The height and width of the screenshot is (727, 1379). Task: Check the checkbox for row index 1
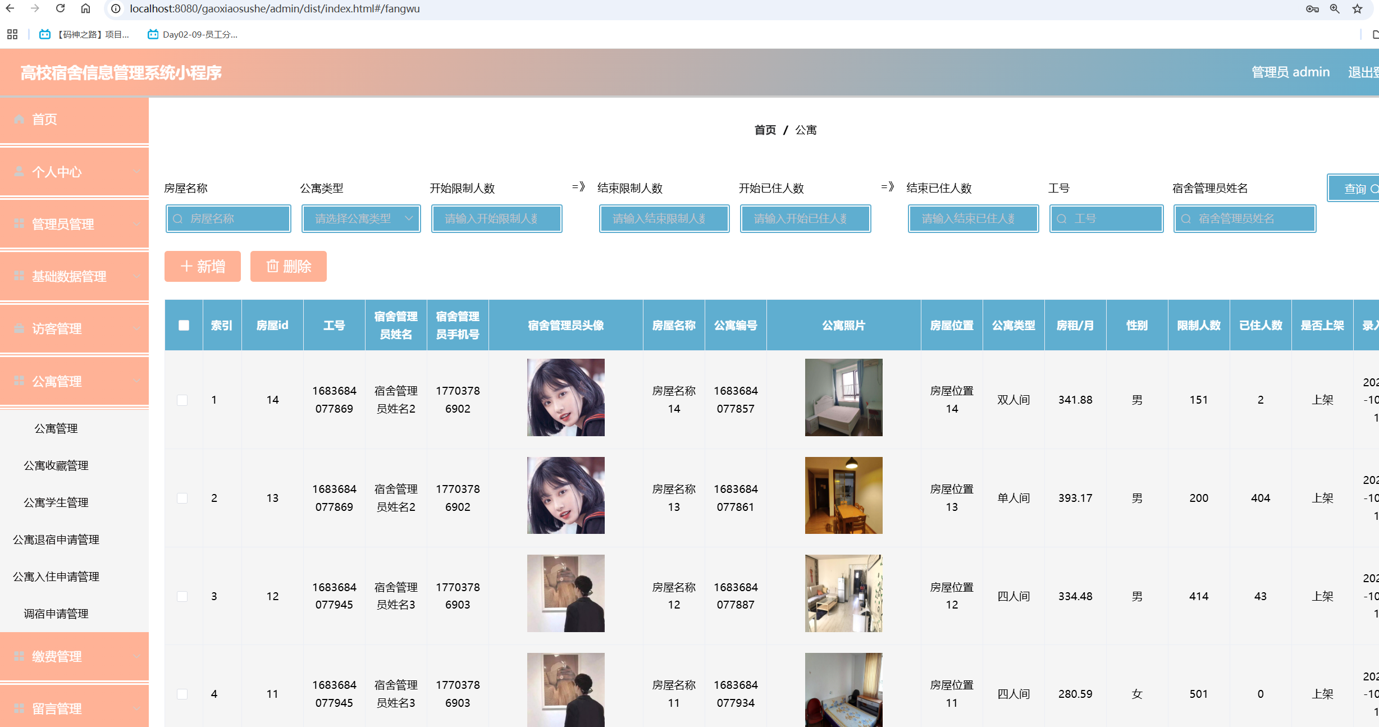click(x=182, y=400)
